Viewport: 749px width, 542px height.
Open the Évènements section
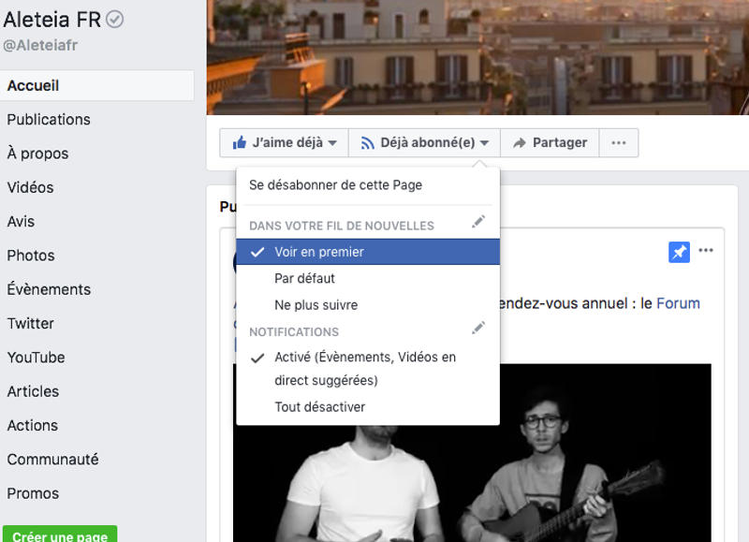click(49, 289)
